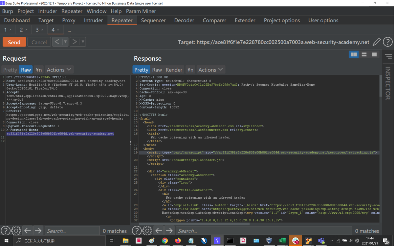Image resolution: width=394 pixels, height=246 pixels.
Task: Focus the Response search field
Action: point(264,231)
